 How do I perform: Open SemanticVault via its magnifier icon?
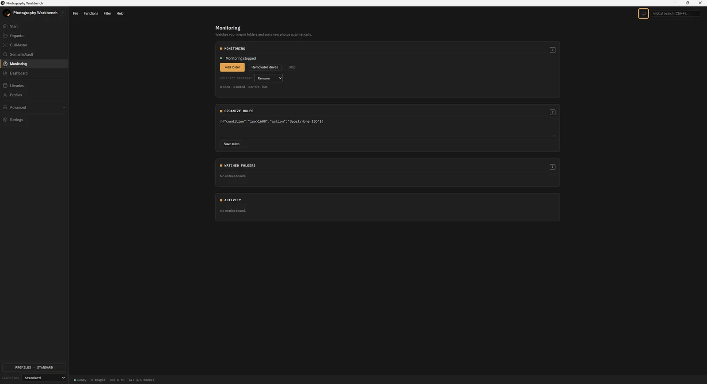pyautogui.click(x=5, y=54)
